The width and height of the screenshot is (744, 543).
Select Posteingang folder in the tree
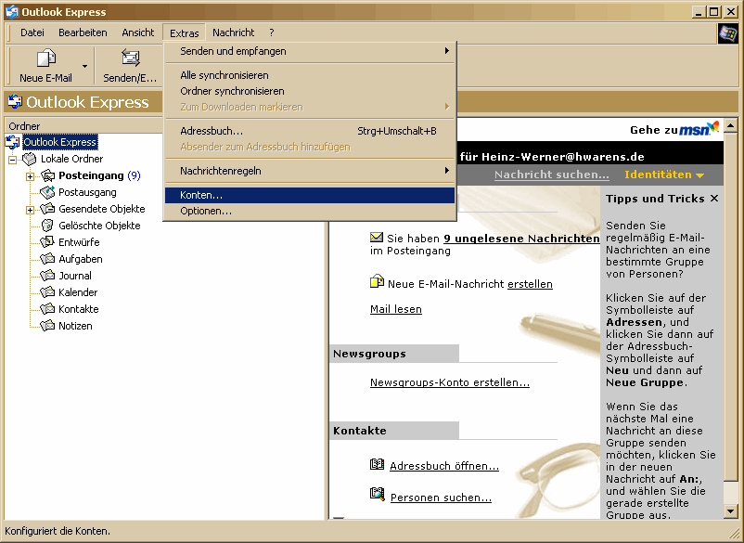tap(91, 175)
